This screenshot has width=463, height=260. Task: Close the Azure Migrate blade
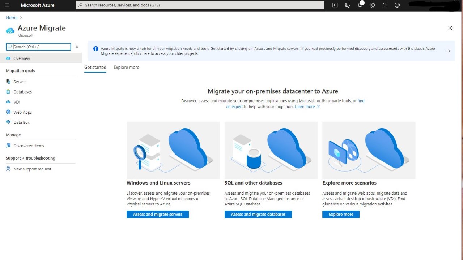450,28
